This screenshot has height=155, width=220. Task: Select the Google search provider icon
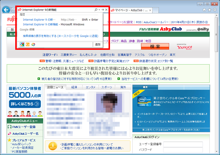[x=22, y=45]
